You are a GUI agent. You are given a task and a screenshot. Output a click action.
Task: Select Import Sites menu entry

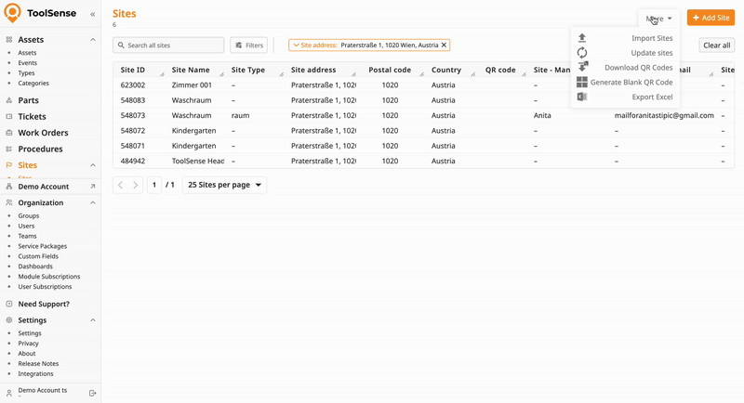pyautogui.click(x=625, y=38)
